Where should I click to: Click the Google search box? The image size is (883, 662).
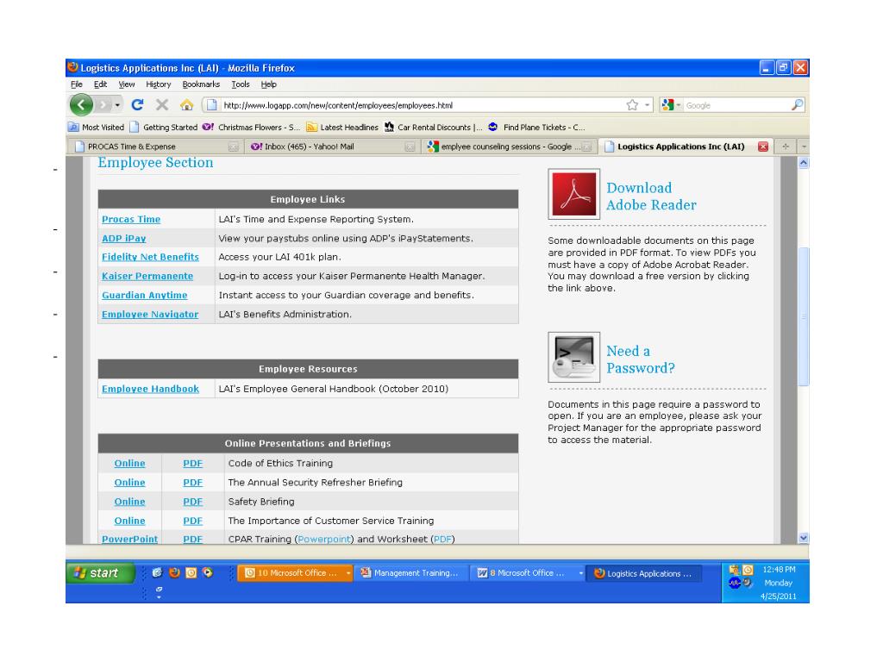(736, 105)
